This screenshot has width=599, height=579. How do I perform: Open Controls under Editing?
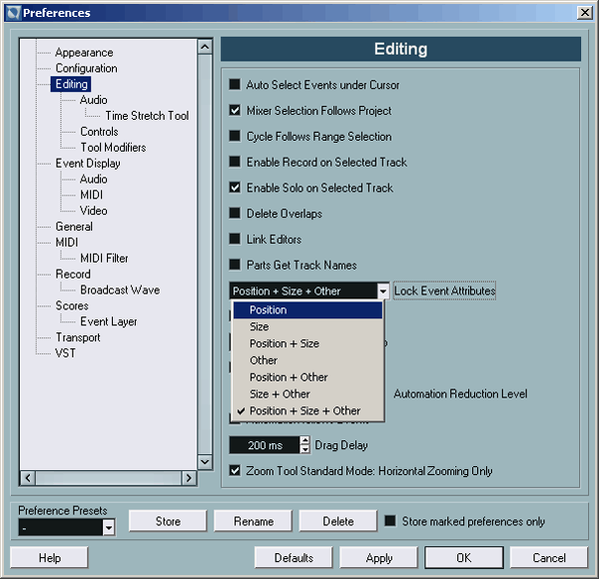click(x=99, y=132)
